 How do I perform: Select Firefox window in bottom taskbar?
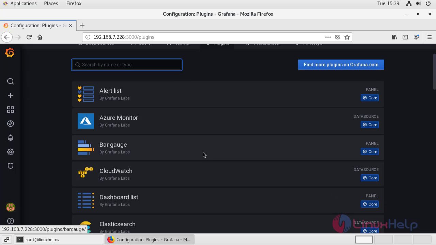(150, 240)
